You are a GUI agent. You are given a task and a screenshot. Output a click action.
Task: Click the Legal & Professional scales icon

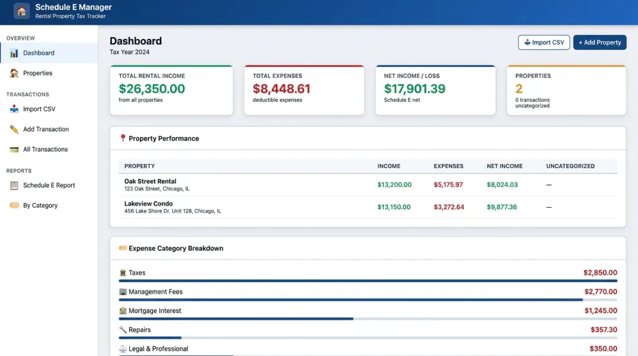(123, 349)
